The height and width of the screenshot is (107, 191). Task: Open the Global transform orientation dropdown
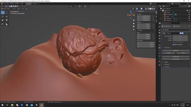tap(70, 6)
